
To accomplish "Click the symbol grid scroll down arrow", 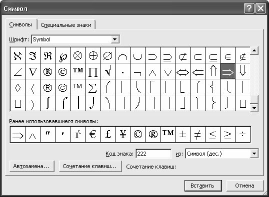I will click(254, 108).
